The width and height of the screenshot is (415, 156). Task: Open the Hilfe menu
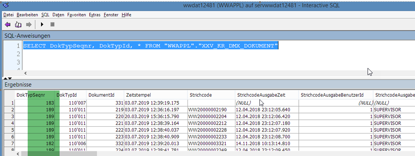coord(126,15)
